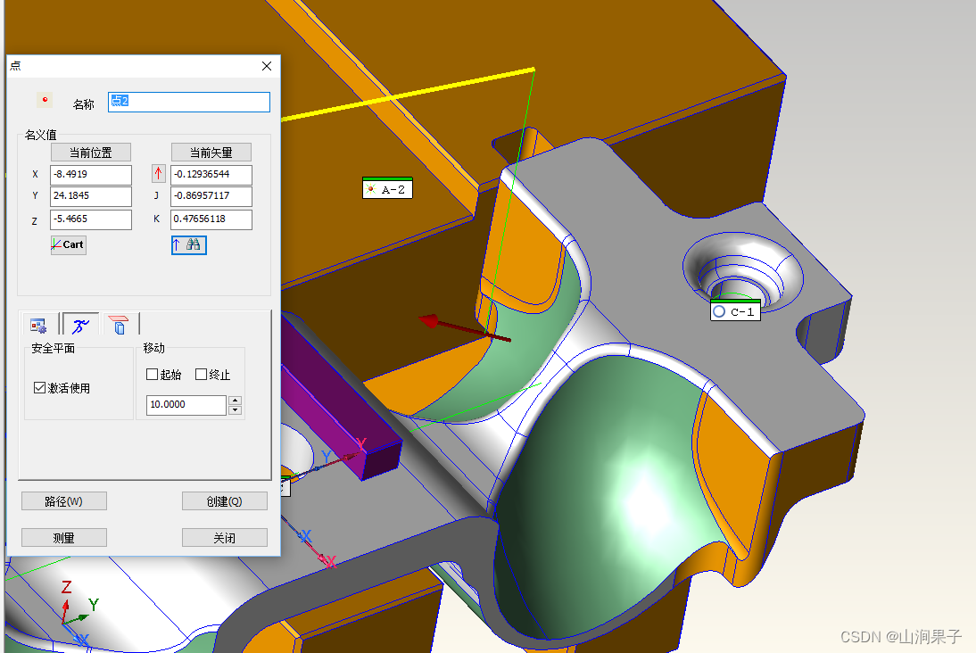976x653 pixels.
Task: Click the 名称 name input field
Action: (189, 102)
